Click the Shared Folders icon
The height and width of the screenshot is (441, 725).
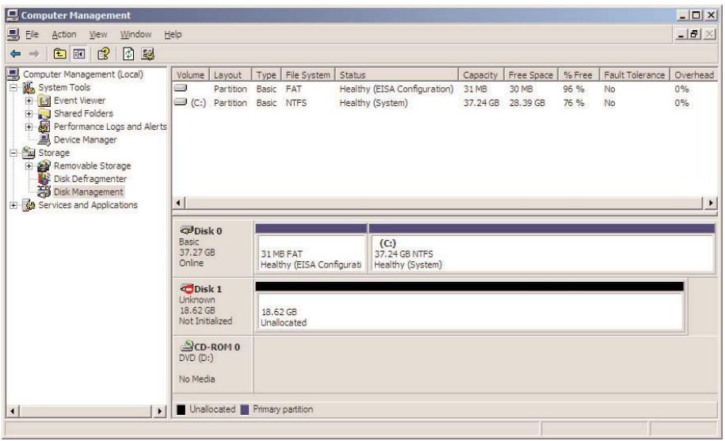coord(44,113)
